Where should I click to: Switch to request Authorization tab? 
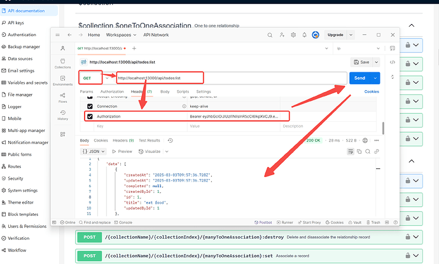(x=112, y=91)
